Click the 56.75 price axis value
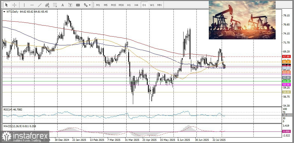Viewport: 294px width, 143px height. (x=286, y=97)
